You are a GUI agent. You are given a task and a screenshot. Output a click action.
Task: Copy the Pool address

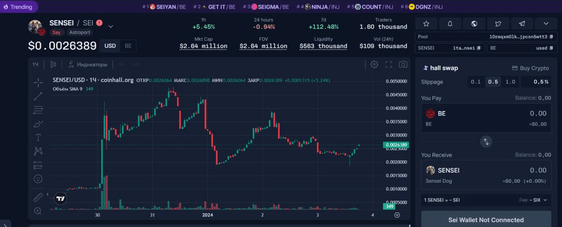click(x=551, y=37)
